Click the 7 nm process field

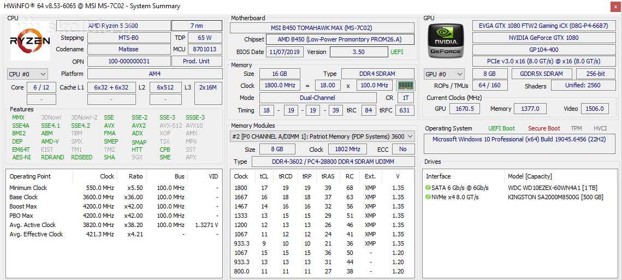[x=197, y=26]
